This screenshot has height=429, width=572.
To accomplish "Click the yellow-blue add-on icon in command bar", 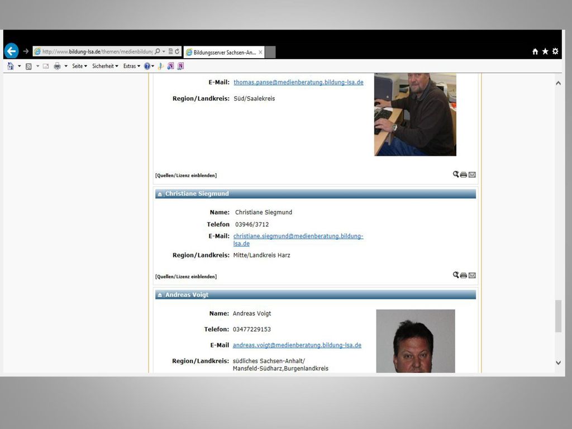I will [x=160, y=66].
